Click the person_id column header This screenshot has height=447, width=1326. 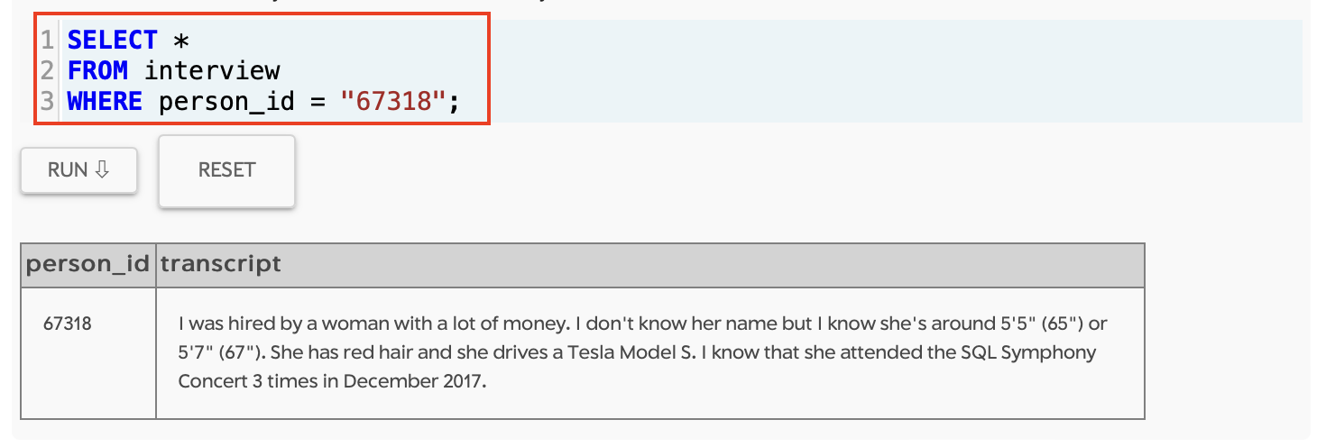pyautogui.click(x=87, y=265)
